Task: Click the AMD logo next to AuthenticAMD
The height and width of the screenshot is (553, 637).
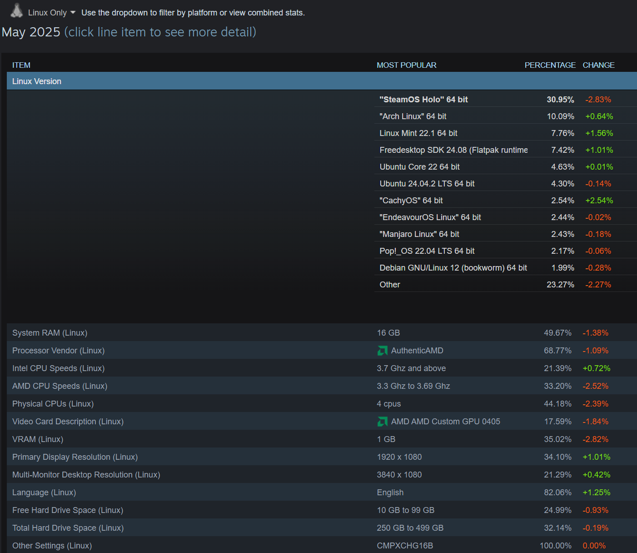Action: 383,351
